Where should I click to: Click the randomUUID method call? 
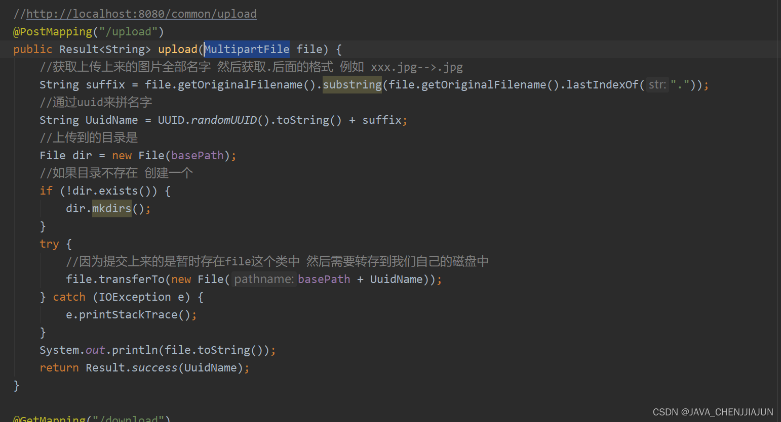tap(224, 120)
